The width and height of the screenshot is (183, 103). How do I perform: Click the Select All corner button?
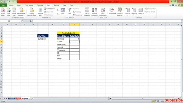click(1, 25)
